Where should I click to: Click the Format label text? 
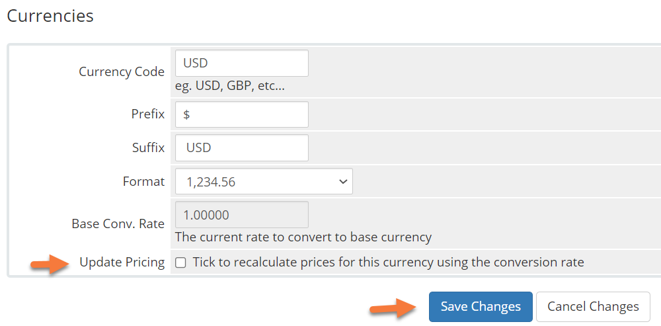(x=143, y=181)
